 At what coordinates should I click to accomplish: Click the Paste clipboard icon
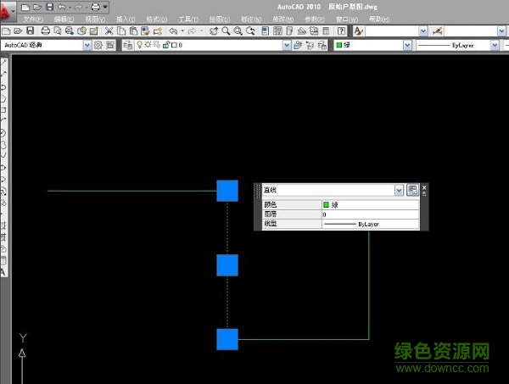pos(133,31)
